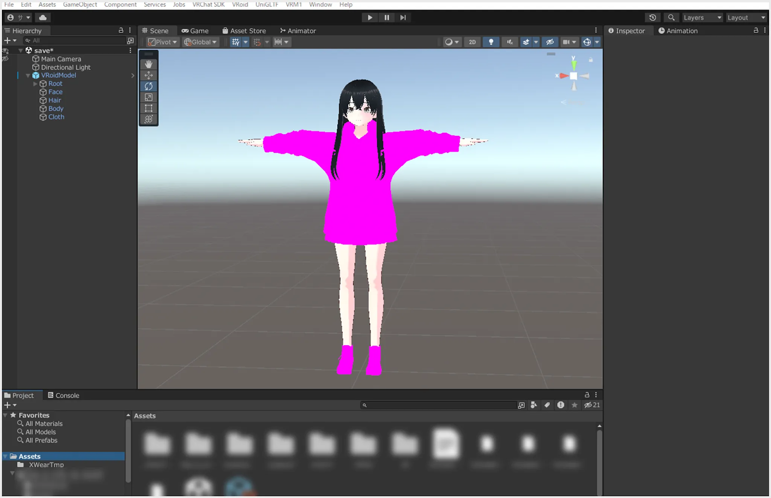Expand the Root object in the hierarchy

coord(35,83)
